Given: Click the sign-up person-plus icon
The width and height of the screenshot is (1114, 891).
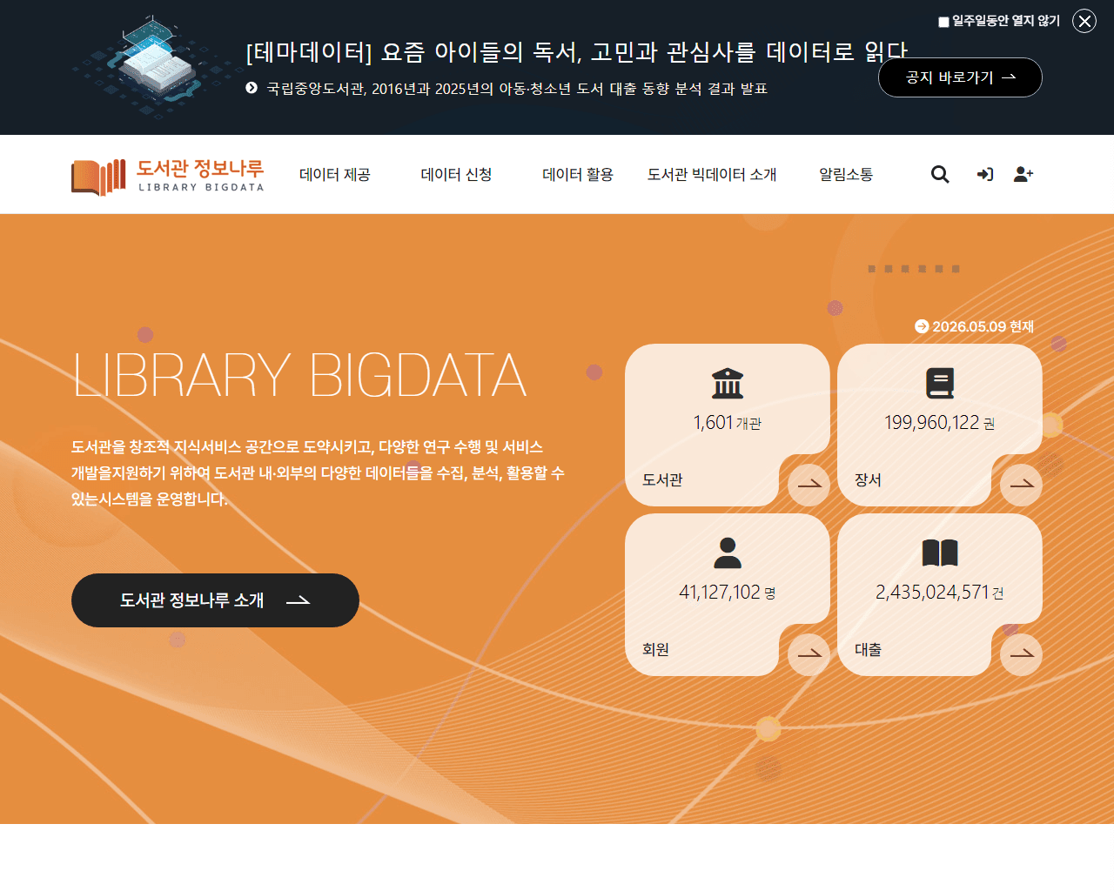Looking at the screenshot, I should tap(1023, 174).
